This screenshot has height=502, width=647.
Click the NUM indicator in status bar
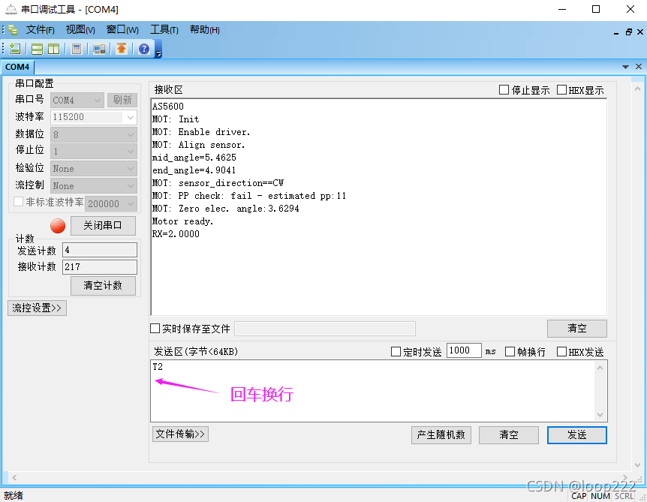[x=600, y=496]
